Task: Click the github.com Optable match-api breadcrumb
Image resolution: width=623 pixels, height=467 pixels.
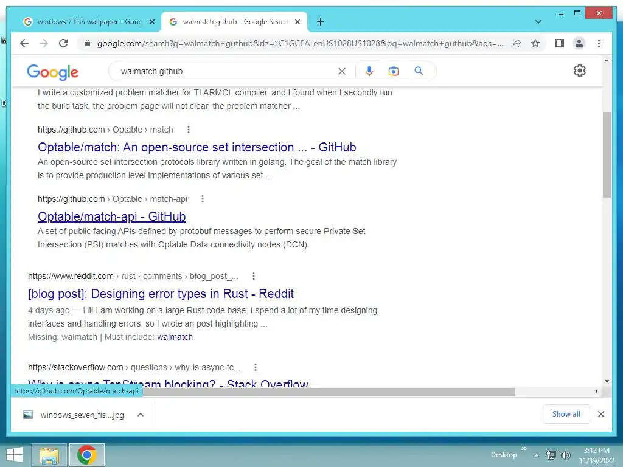Action: 113,199
